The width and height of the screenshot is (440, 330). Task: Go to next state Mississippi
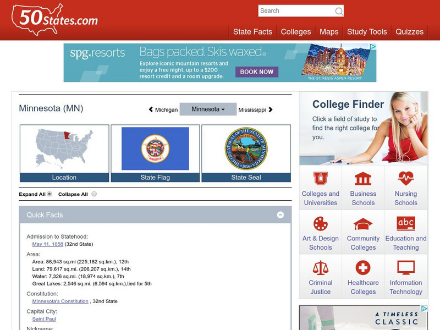252,109
